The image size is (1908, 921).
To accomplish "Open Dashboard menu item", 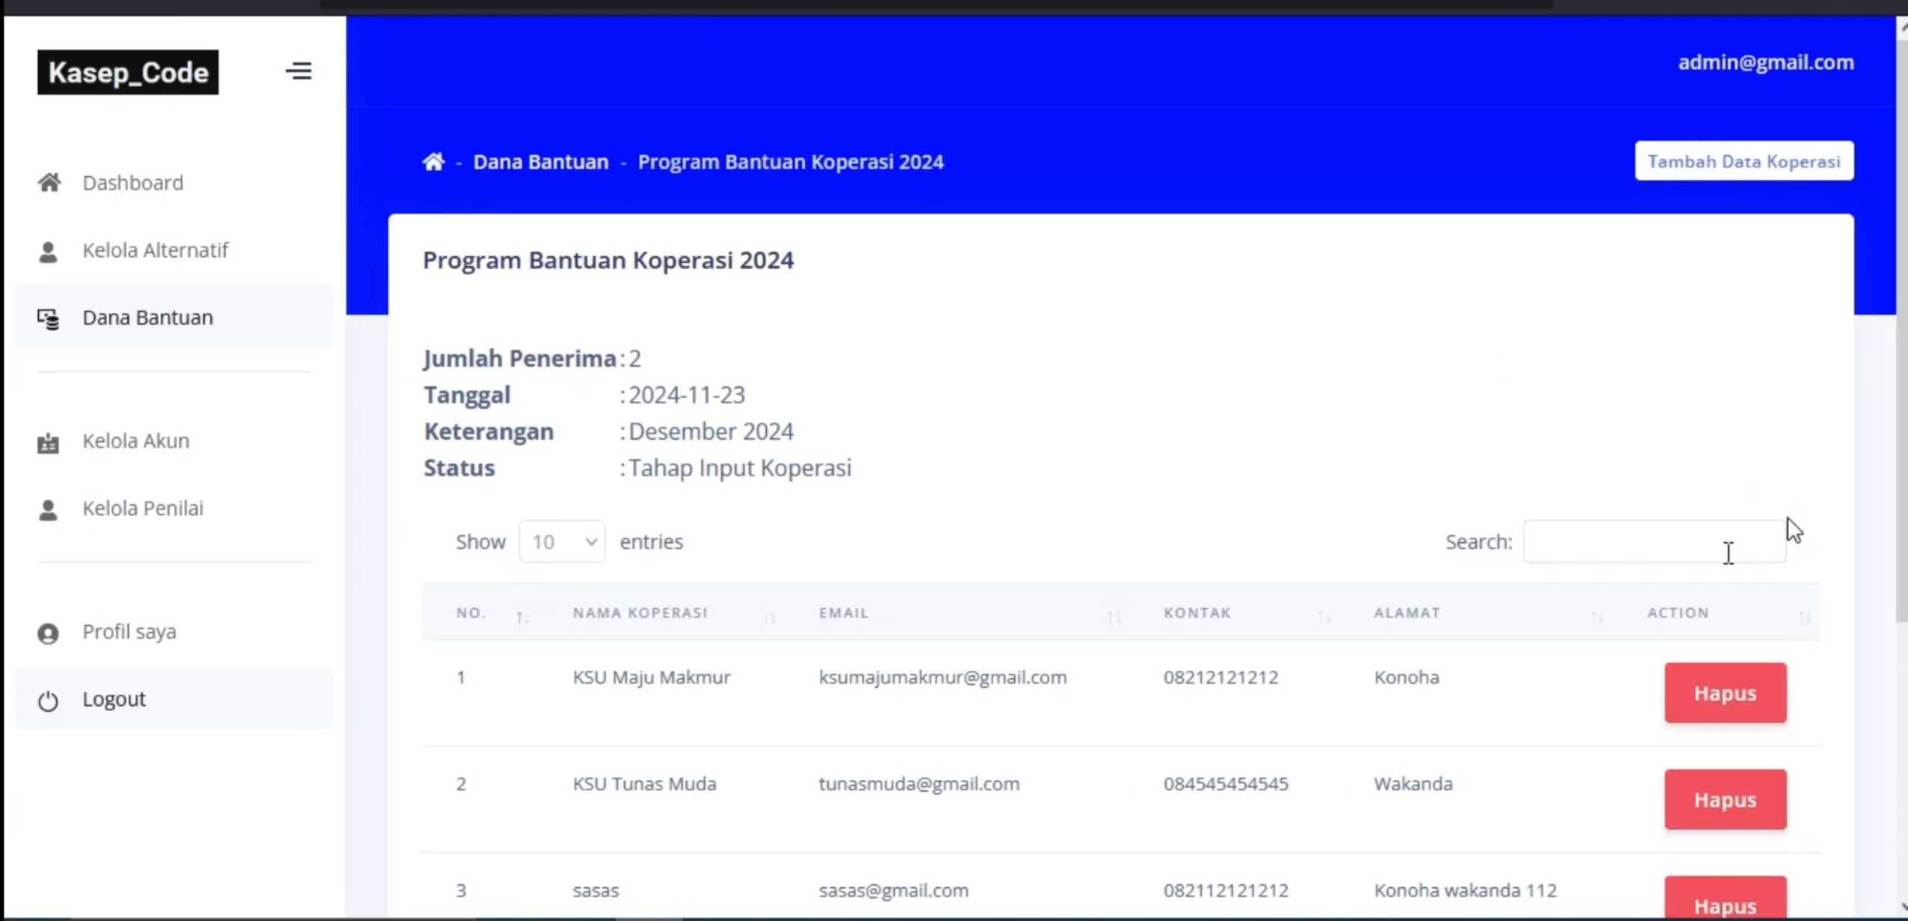I will 173,182.
